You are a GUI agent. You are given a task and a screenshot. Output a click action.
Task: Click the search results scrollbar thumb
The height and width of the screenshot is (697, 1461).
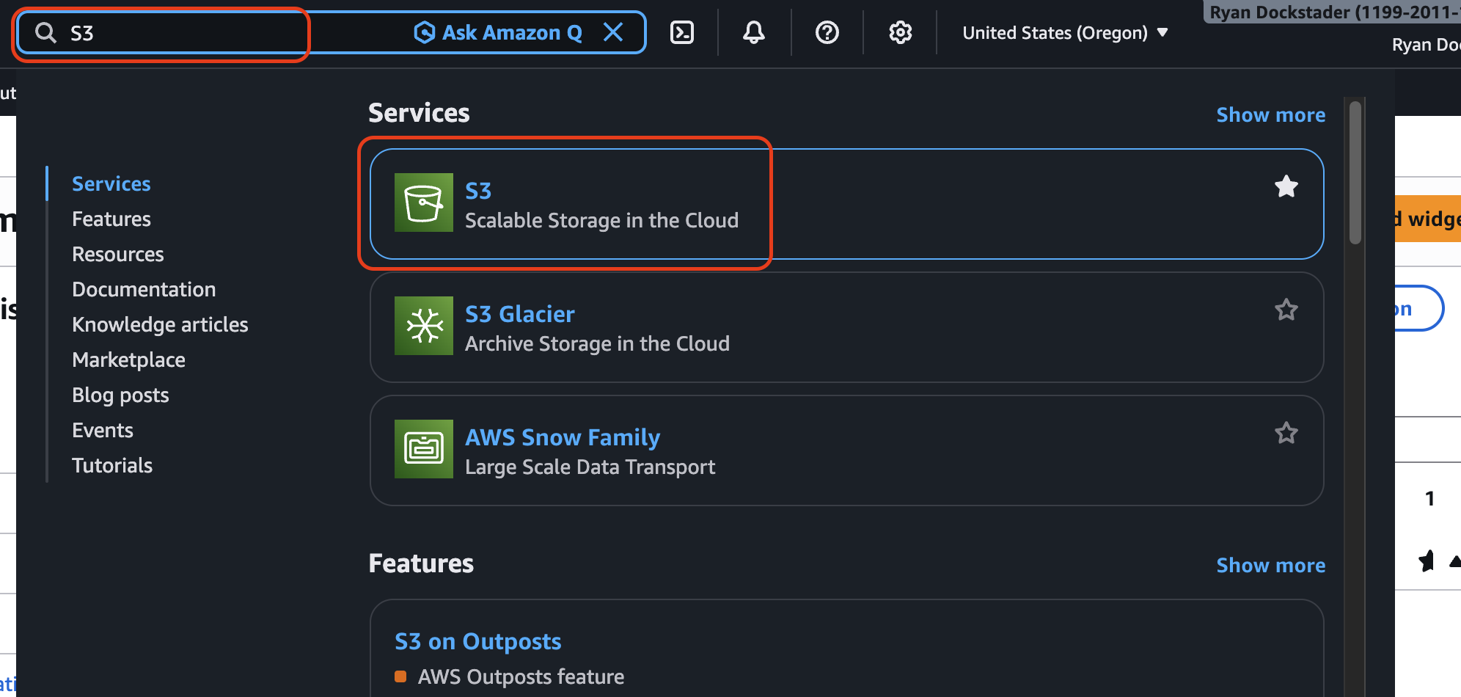point(1355,172)
